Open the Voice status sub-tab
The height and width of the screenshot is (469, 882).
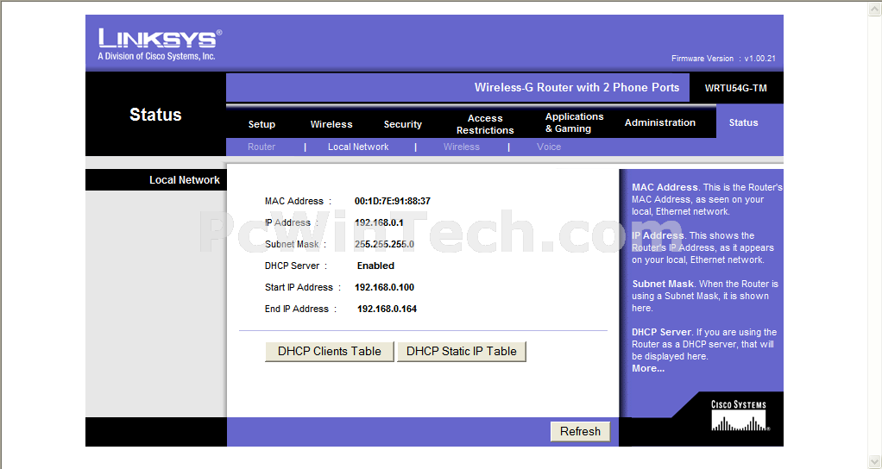(548, 147)
